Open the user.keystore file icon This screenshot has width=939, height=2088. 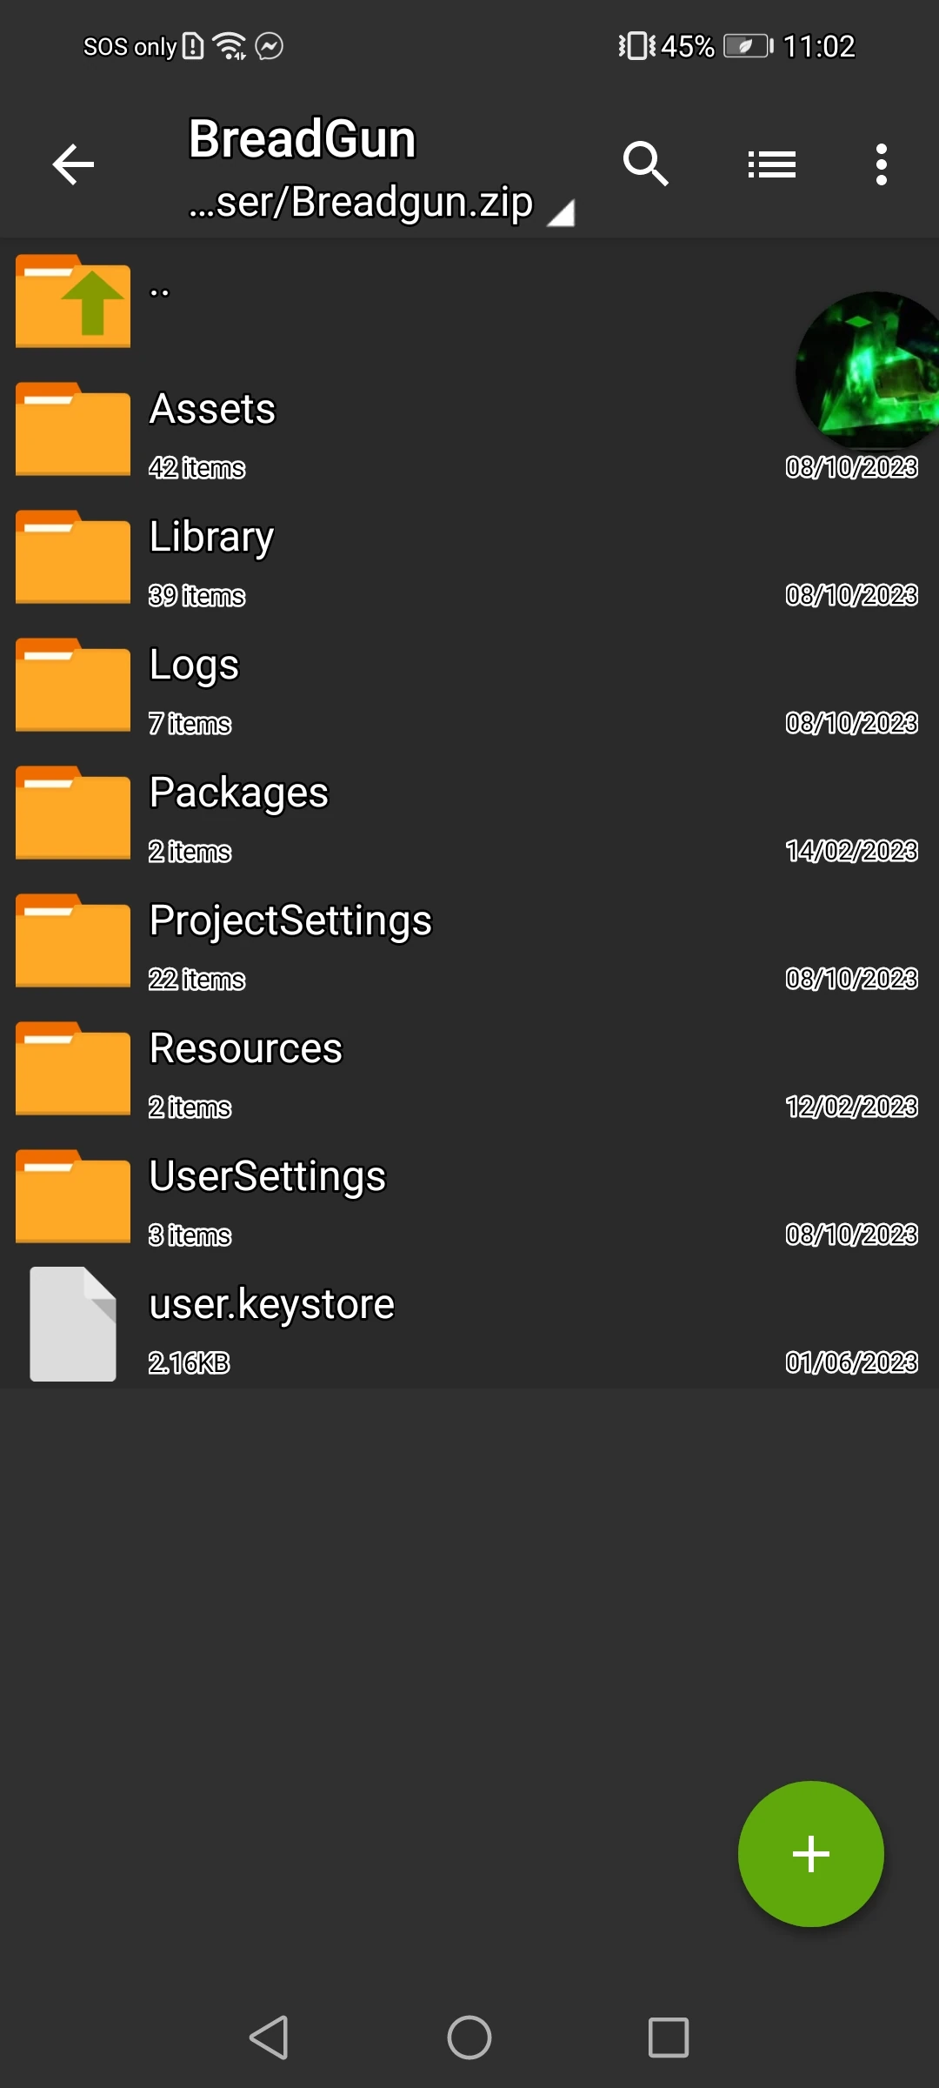pyautogui.click(x=72, y=1322)
